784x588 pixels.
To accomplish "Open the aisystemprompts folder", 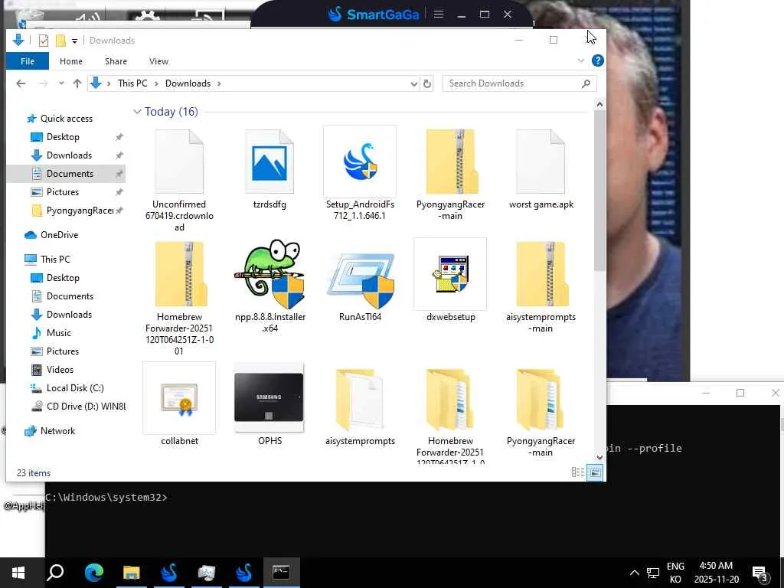I will tap(360, 406).
